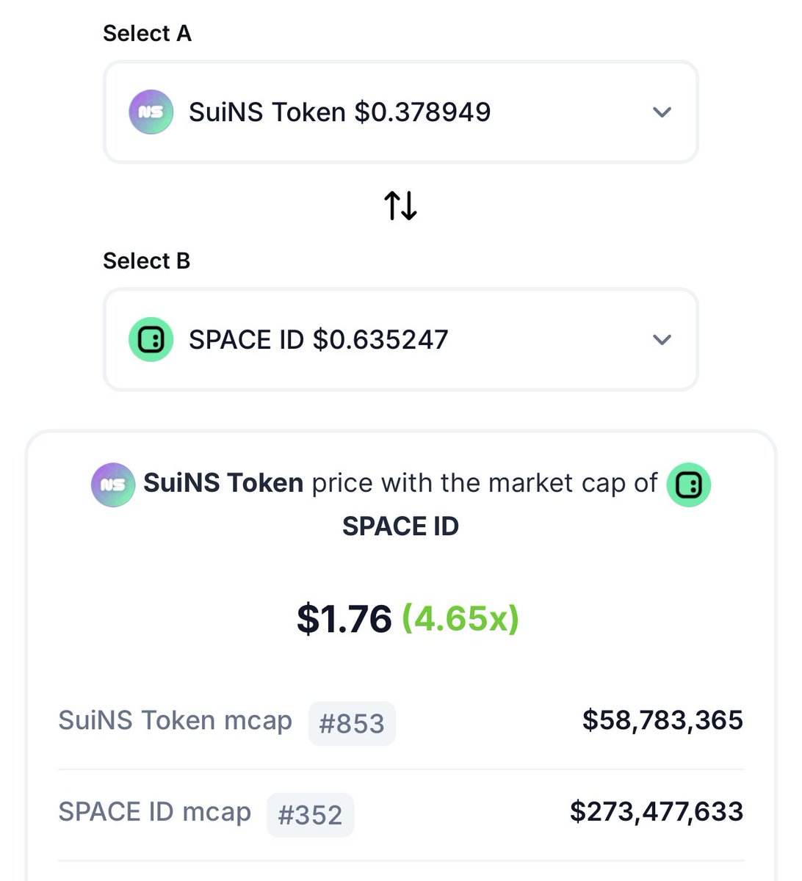Image resolution: width=802 pixels, height=881 pixels.
Task: Click the #853 rank badge
Action: tap(352, 723)
